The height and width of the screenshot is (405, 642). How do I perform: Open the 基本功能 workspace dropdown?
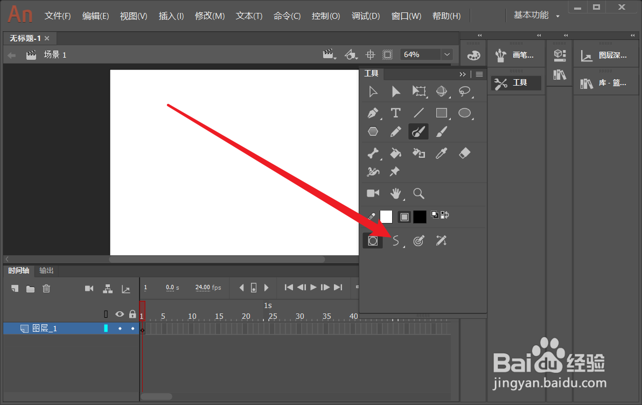(x=536, y=15)
